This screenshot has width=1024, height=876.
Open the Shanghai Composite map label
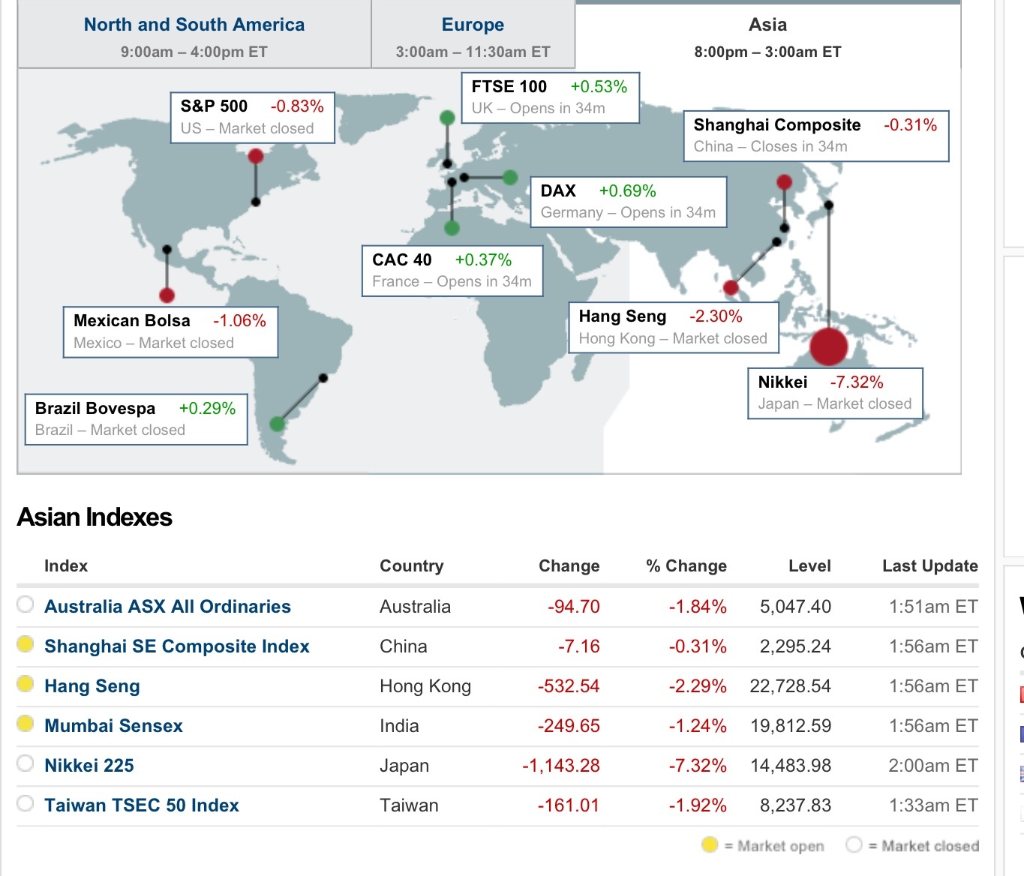816,136
